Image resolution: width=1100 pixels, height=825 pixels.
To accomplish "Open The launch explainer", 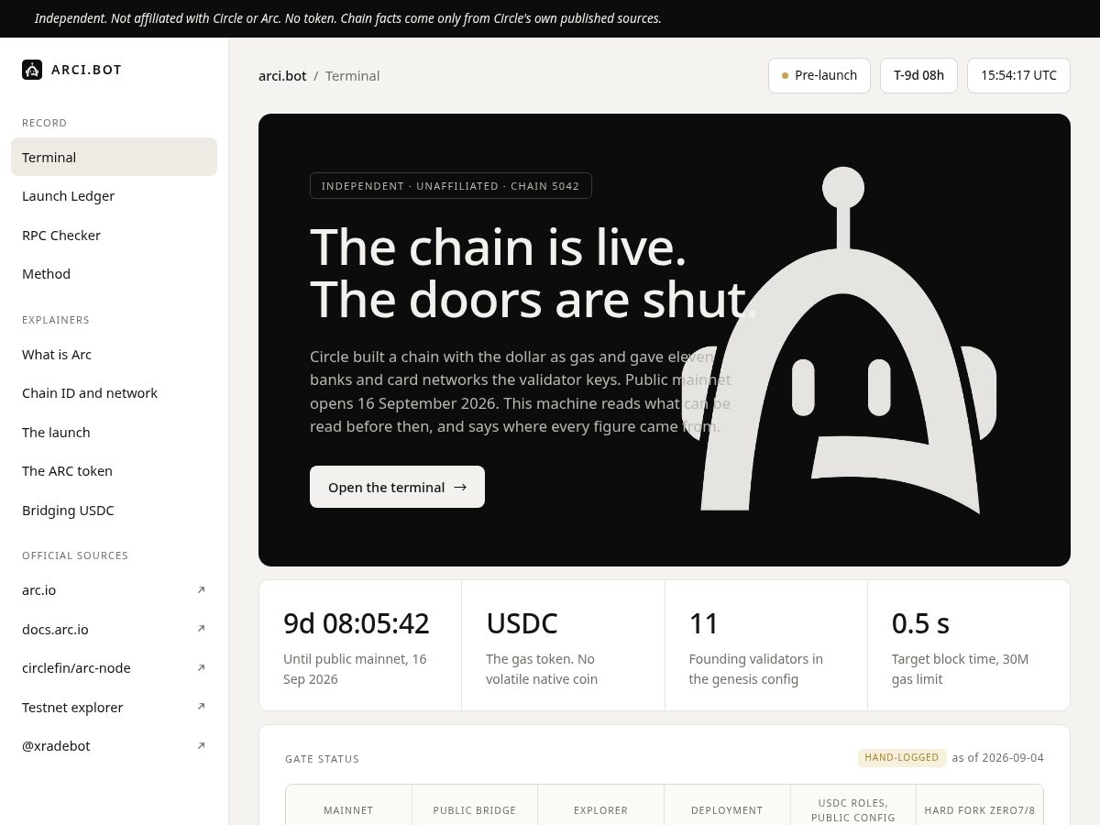I will tap(114, 433).
